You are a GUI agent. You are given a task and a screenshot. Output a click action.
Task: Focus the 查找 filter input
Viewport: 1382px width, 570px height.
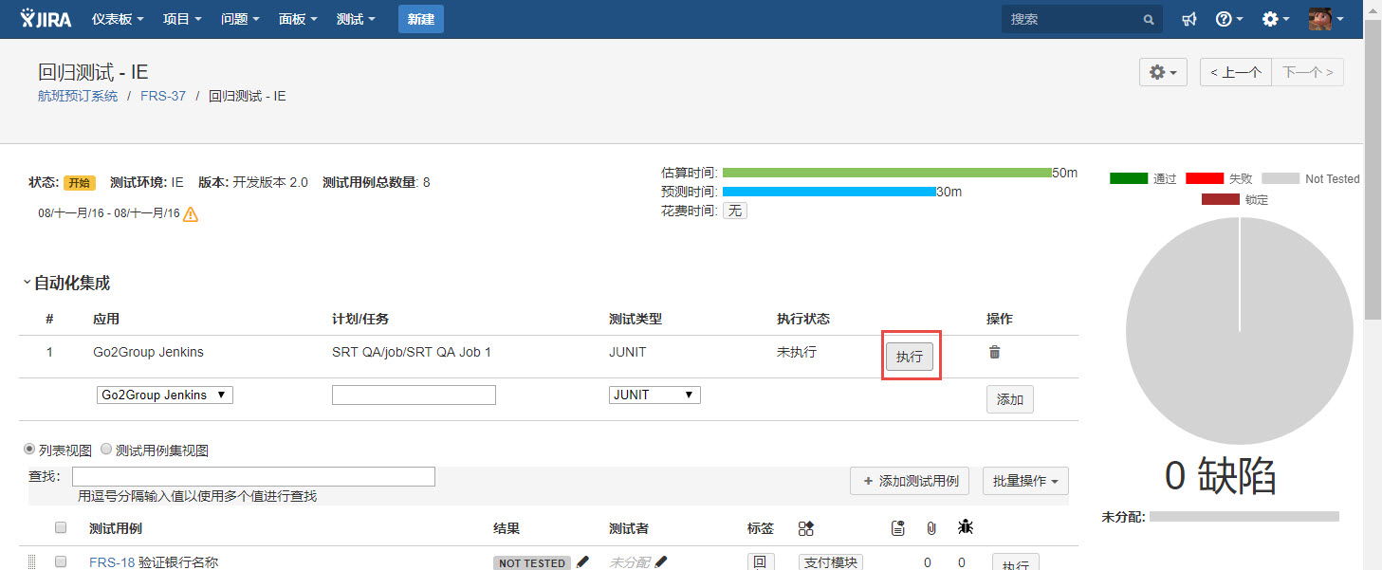tap(253, 476)
